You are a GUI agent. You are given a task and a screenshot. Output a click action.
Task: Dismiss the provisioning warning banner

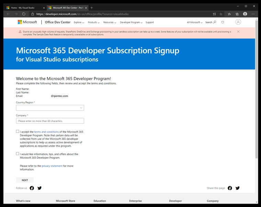pyautogui.click(x=238, y=32)
